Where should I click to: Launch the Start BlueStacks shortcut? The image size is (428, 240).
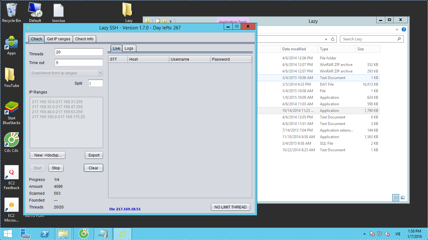pos(12,112)
